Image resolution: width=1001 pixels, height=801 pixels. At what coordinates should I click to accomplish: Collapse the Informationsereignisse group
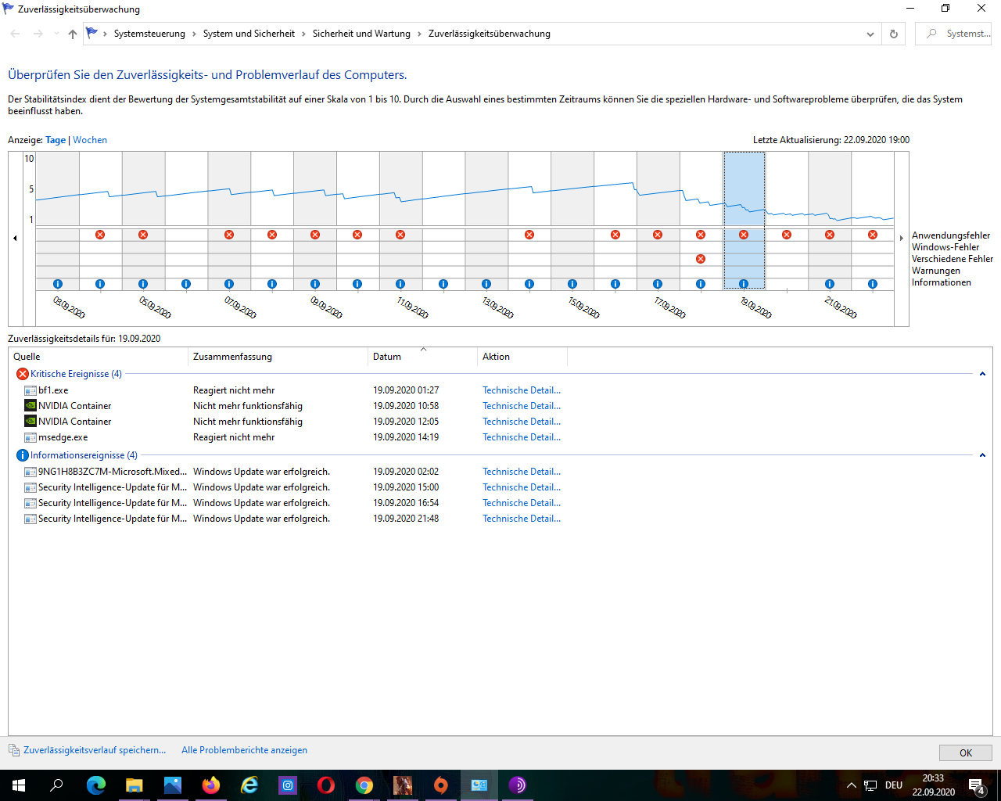click(982, 455)
